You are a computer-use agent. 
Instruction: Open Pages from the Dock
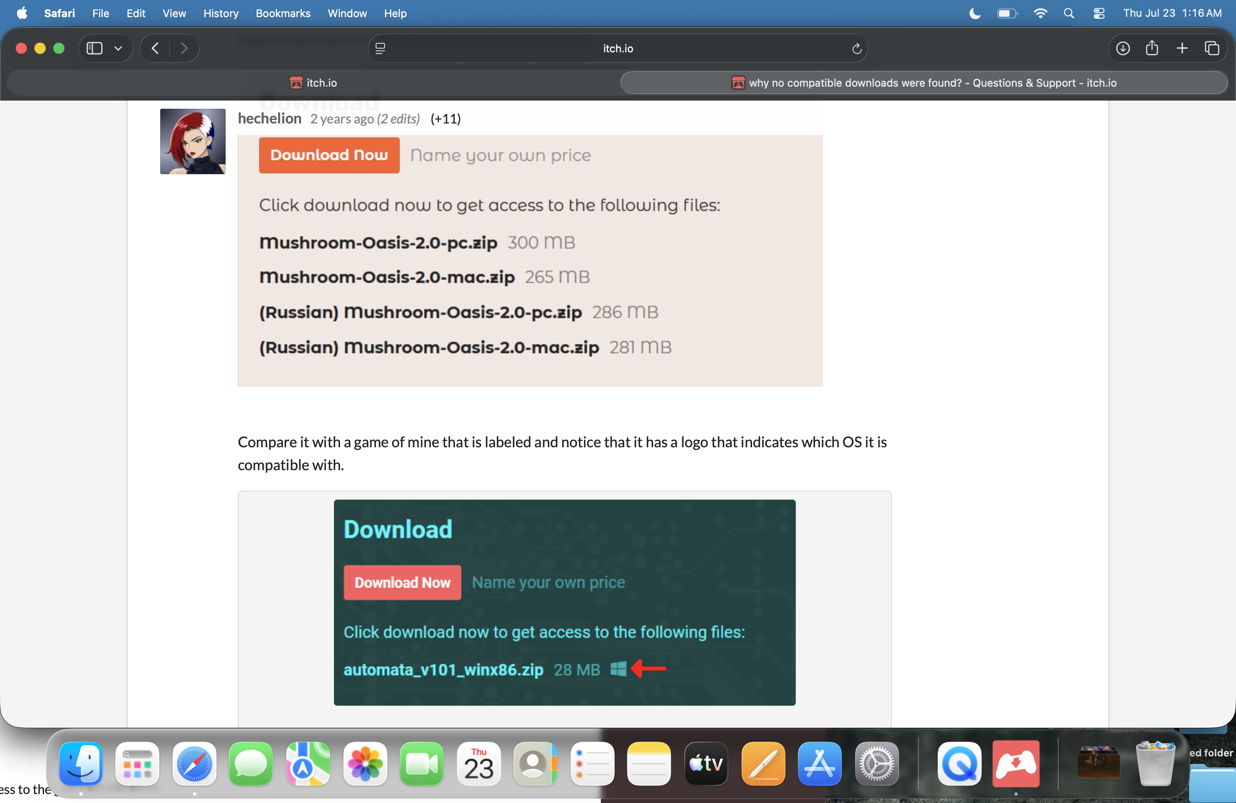pos(763,763)
